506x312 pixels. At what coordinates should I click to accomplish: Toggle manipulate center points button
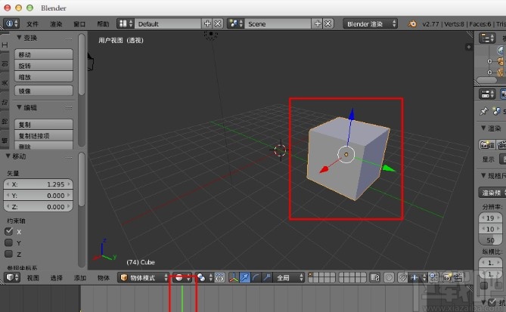point(219,277)
